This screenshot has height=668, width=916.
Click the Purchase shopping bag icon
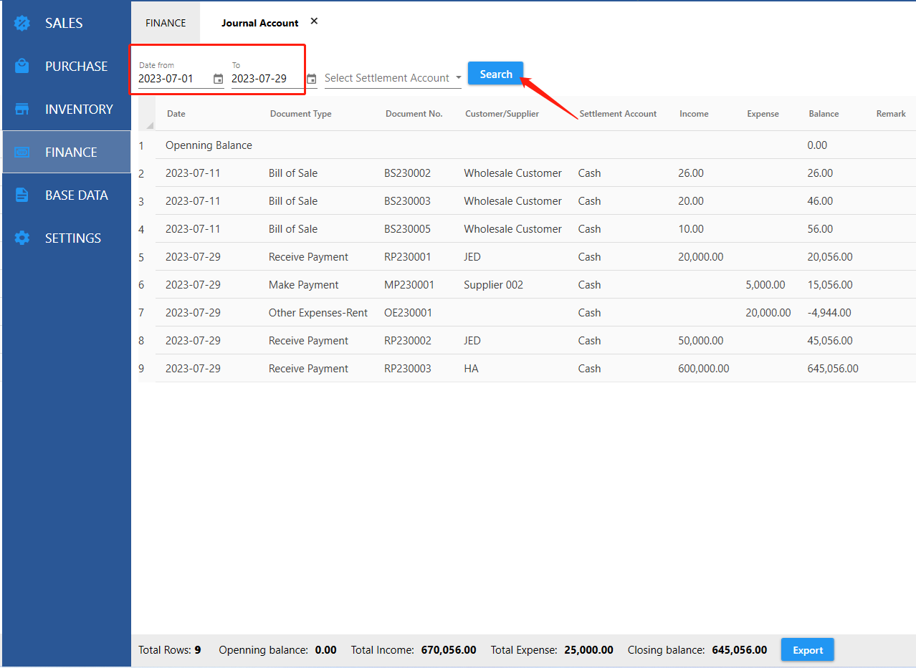click(x=22, y=66)
